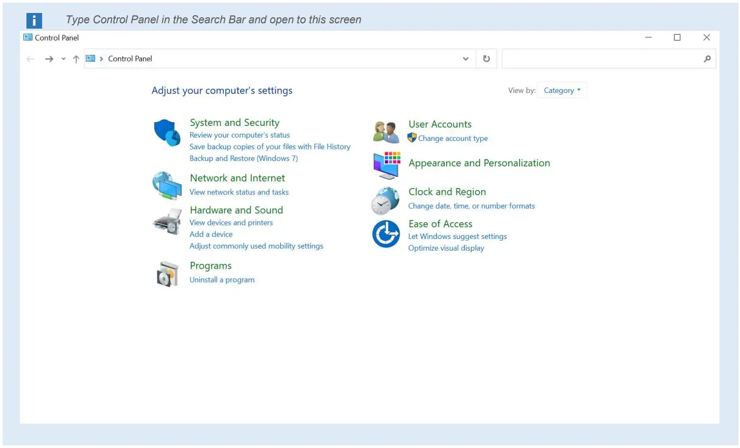Click the forward navigation arrow
This screenshot has height=448, width=740.
coord(49,59)
